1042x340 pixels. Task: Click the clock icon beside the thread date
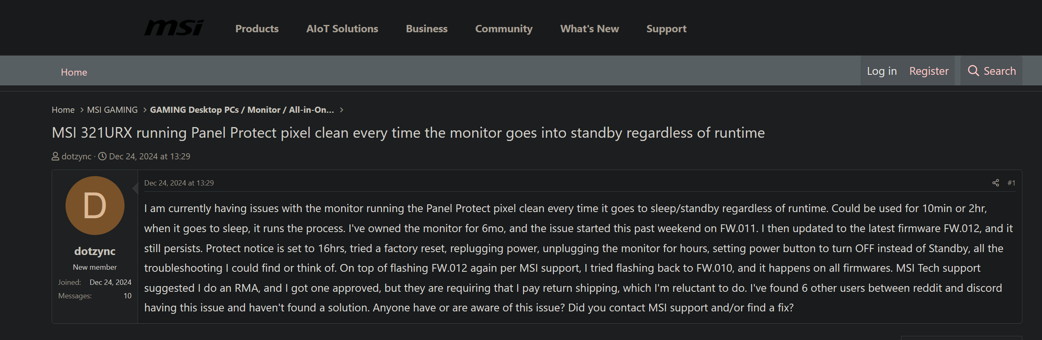click(102, 156)
